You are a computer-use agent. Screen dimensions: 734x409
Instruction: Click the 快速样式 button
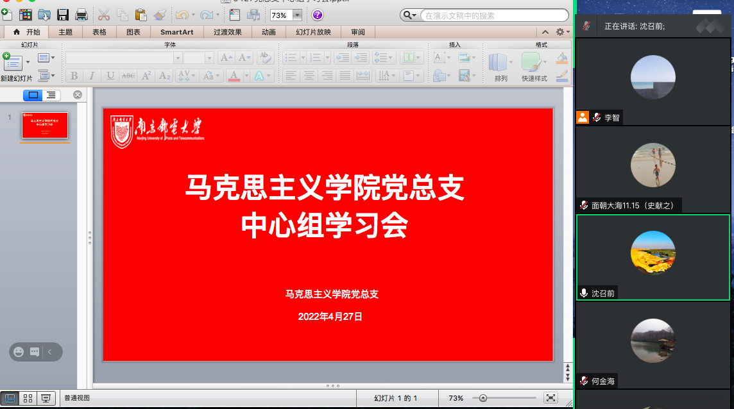[x=534, y=67]
